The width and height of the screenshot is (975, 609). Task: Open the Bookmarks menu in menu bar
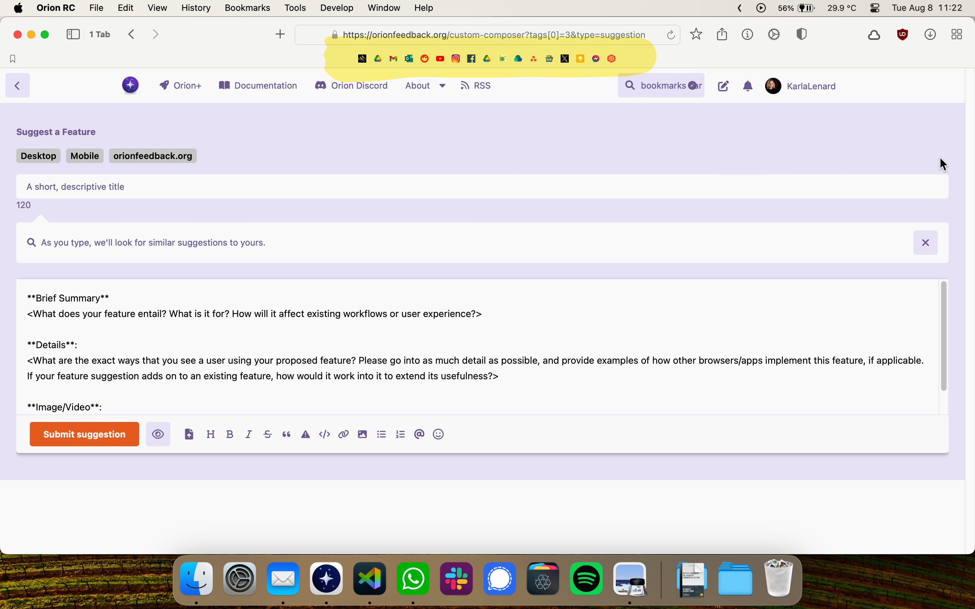(x=247, y=8)
